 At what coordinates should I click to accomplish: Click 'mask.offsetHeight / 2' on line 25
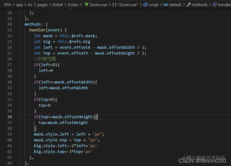(120, 53)
